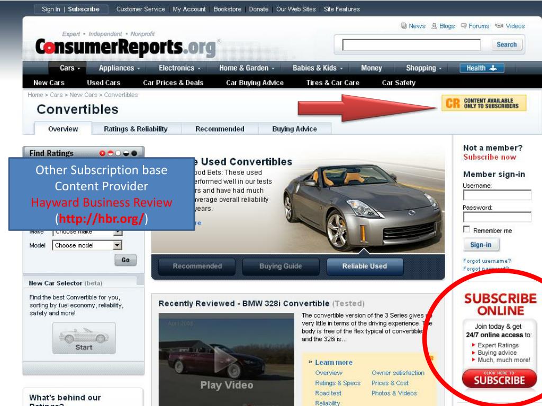
Task: Select the Buying Guide carousel button
Action: 281,266
